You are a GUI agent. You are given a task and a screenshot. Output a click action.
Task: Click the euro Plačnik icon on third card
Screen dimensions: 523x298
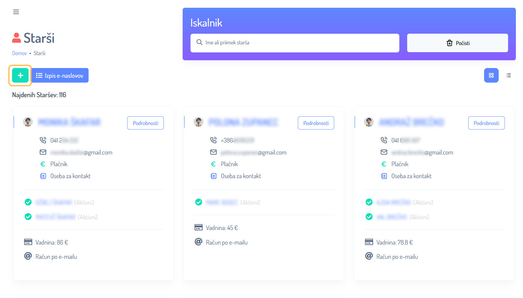pos(384,164)
